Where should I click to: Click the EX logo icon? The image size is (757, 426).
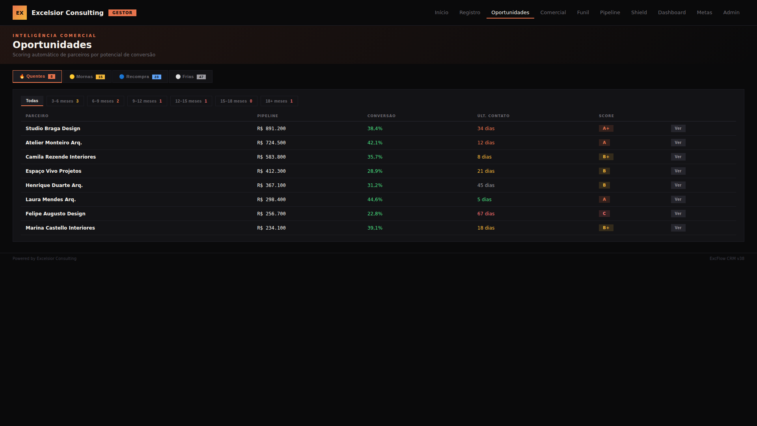point(20,13)
